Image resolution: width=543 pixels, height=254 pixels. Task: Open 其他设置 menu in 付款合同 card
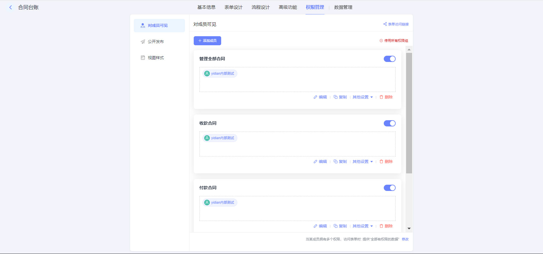pyautogui.click(x=363, y=226)
